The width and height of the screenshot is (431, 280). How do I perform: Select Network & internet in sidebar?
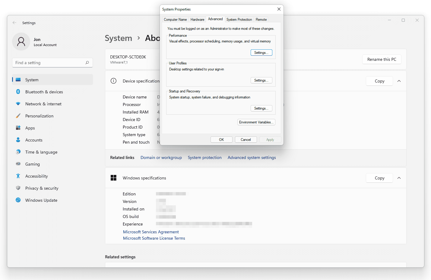52,104
